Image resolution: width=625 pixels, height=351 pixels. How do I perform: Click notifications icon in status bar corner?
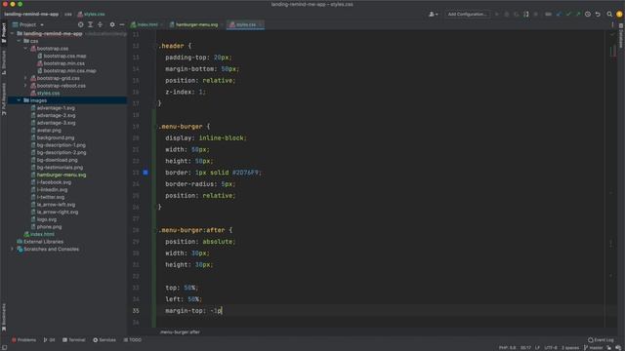coord(618,347)
